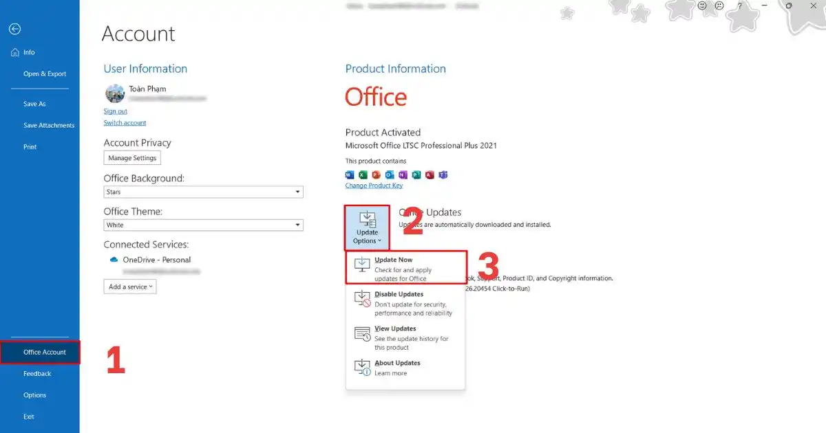This screenshot has height=433, width=826.
Task: Click the back arrow to leave Account view
Action: pyautogui.click(x=14, y=29)
